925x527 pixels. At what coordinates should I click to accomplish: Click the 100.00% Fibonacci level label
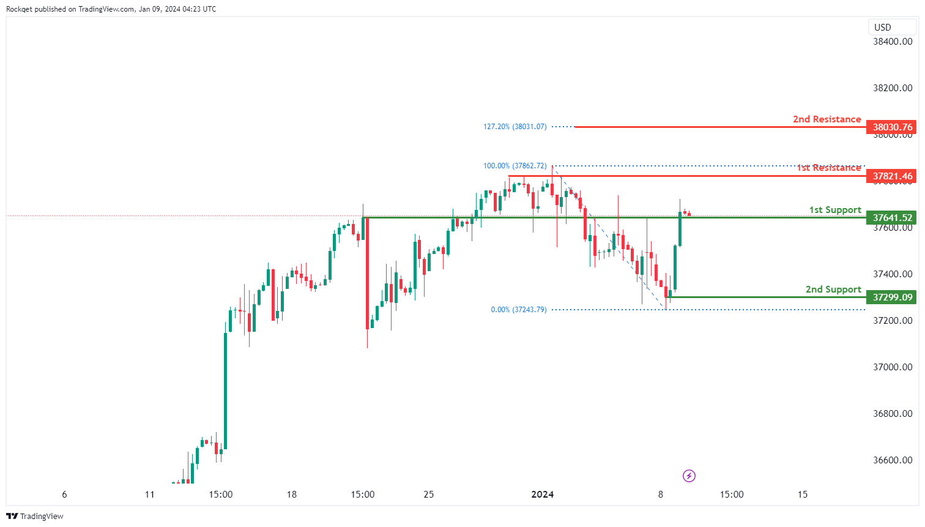[x=515, y=166]
